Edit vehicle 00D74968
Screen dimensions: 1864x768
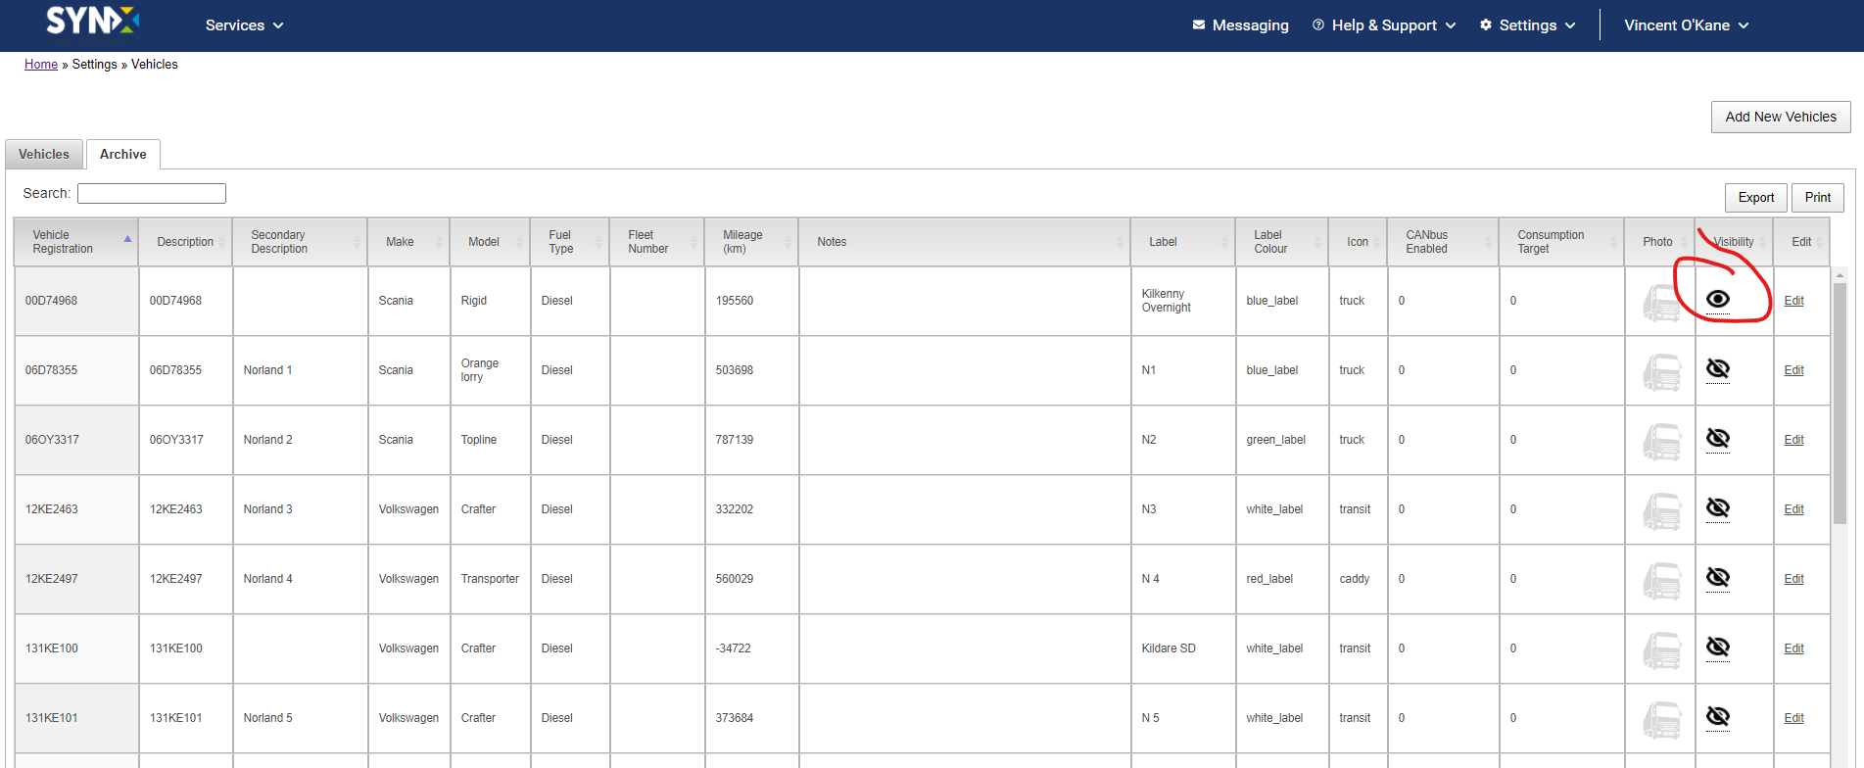coord(1793,301)
